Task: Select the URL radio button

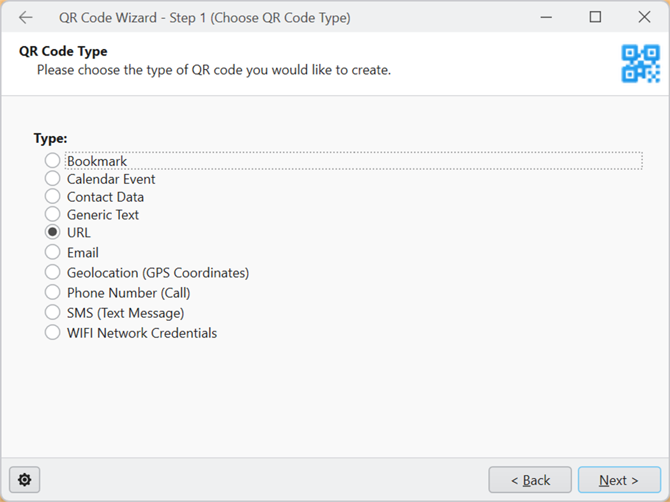Action: click(x=52, y=232)
